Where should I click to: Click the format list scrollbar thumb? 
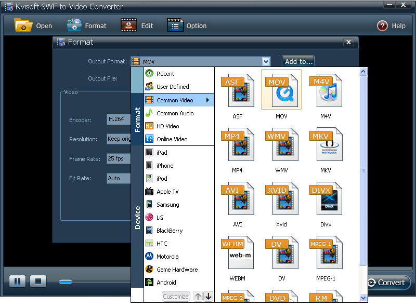click(x=363, y=171)
